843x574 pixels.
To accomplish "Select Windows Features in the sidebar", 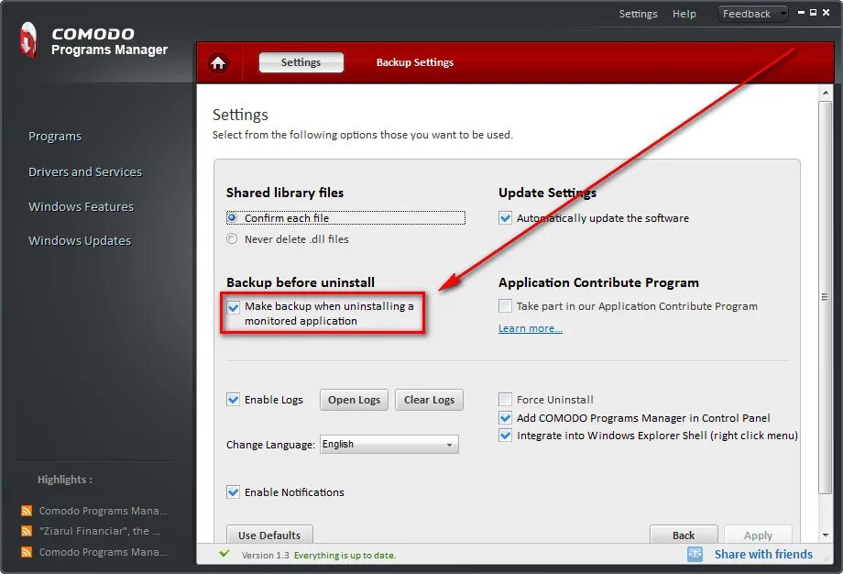I will 81,206.
